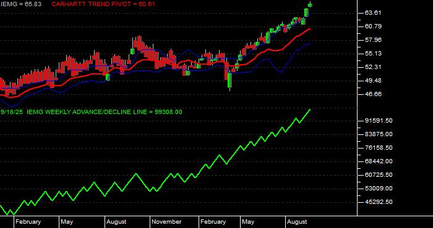Click the 9/18/25 date in the breadth header
The width and height of the screenshot is (433, 228).
[12, 112]
